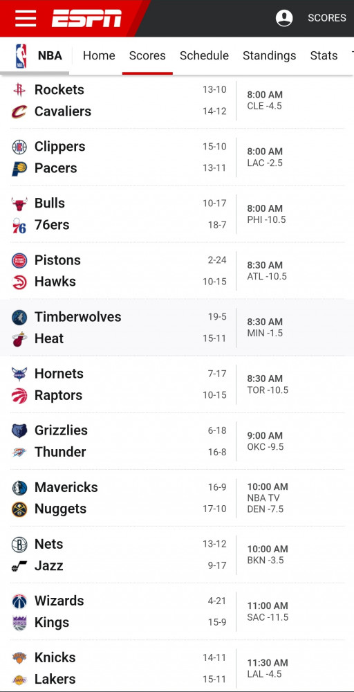Open the Timberwolves team link
This screenshot has height=692, width=354.
(78, 317)
